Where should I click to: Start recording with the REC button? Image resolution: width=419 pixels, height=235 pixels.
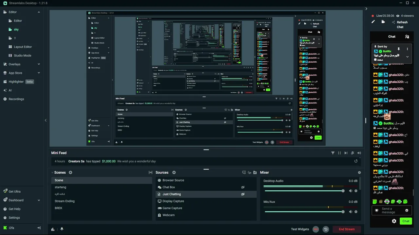316,229
